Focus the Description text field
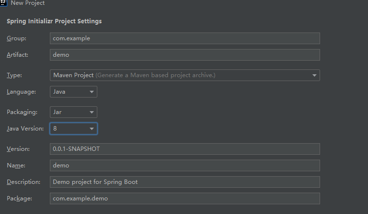Viewport: 368px width, 214px height. [184, 182]
